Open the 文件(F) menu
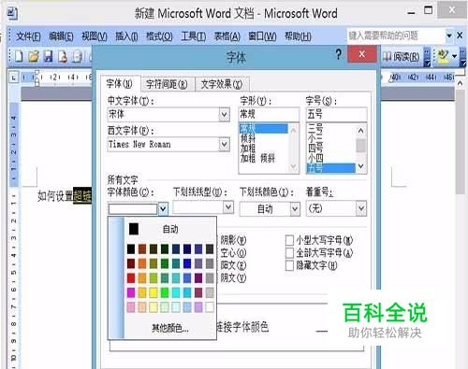The image size is (468, 369). pyautogui.click(x=28, y=36)
